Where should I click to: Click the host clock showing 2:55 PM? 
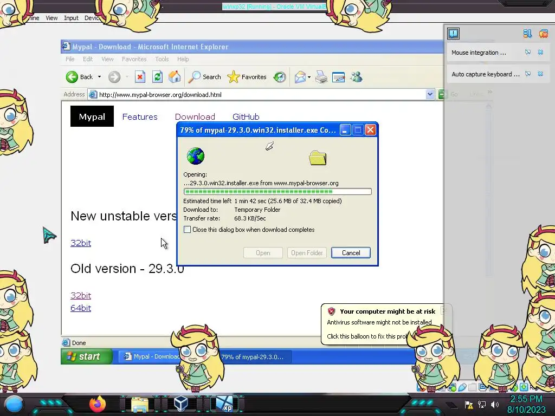[x=526, y=399]
